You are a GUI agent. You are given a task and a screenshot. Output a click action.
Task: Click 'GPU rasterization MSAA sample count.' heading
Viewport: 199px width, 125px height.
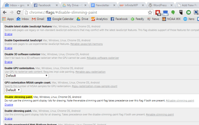tap(28, 82)
